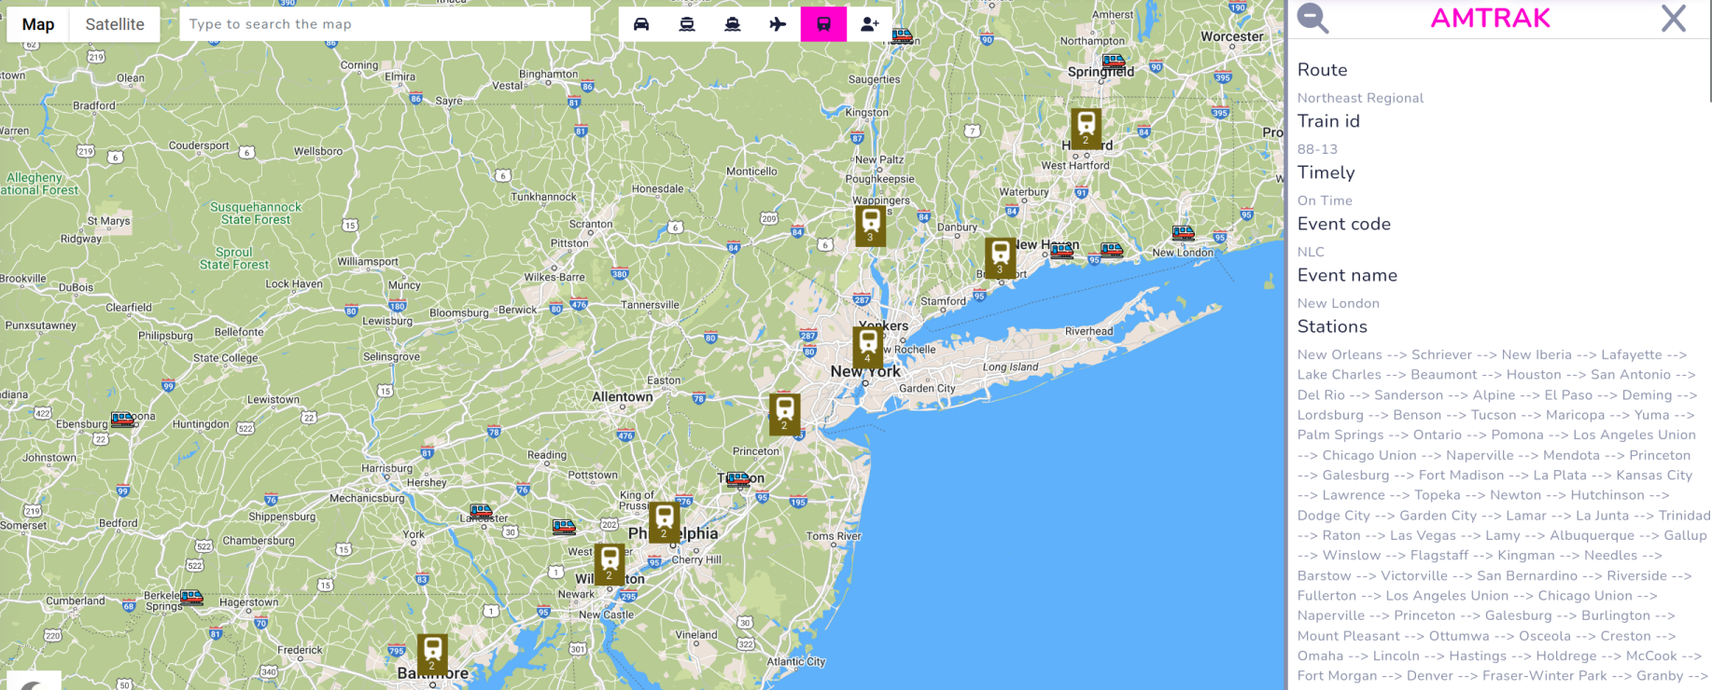Image resolution: width=1712 pixels, height=690 pixels.
Task: Click the 'Atlantic City' label on the map
Action: [795, 662]
